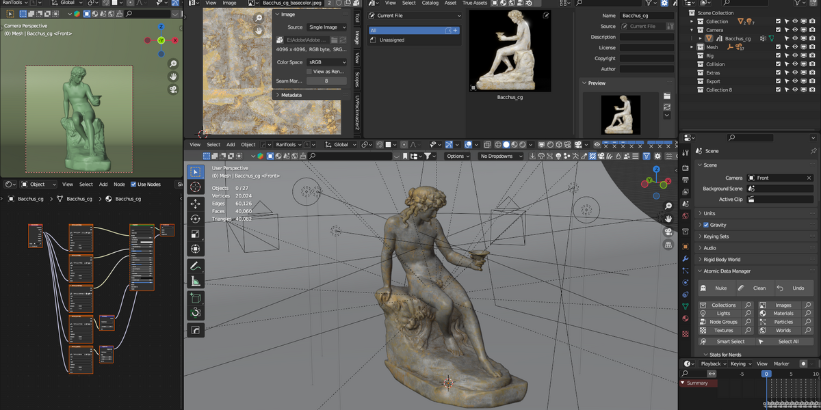The image size is (821, 410).
Task: Uncheck the Collection exclude checkbox in outliner
Action: pos(778,22)
